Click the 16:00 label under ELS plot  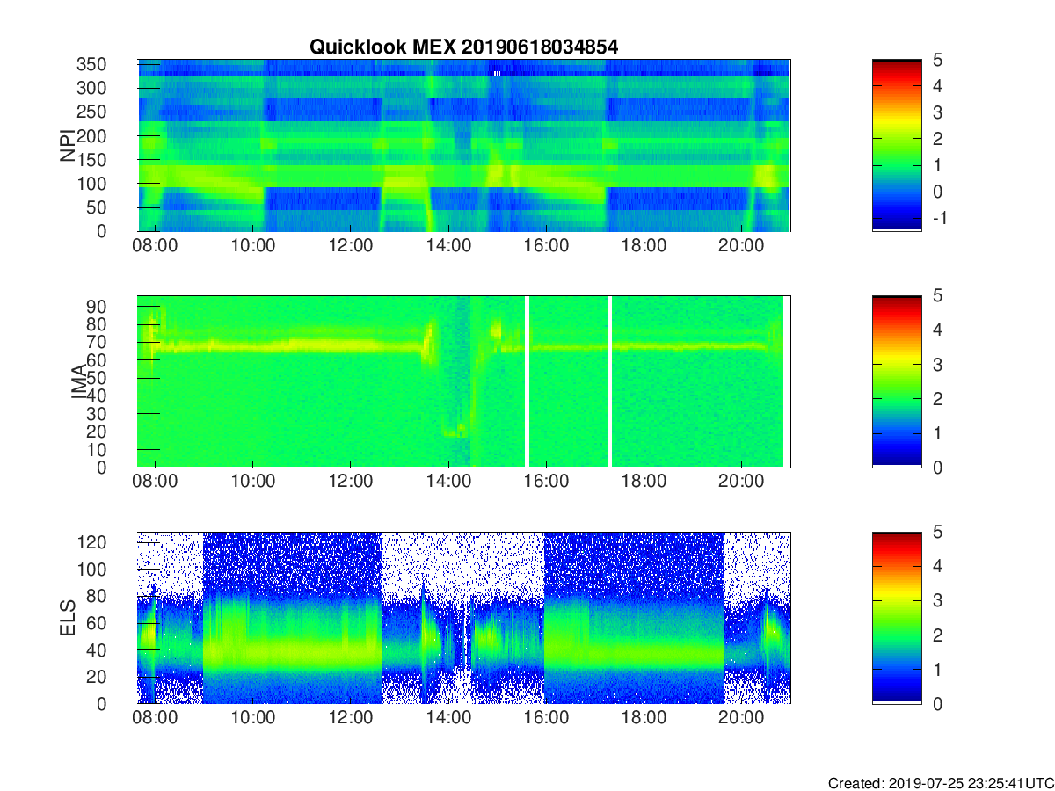pyautogui.click(x=546, y=720)
